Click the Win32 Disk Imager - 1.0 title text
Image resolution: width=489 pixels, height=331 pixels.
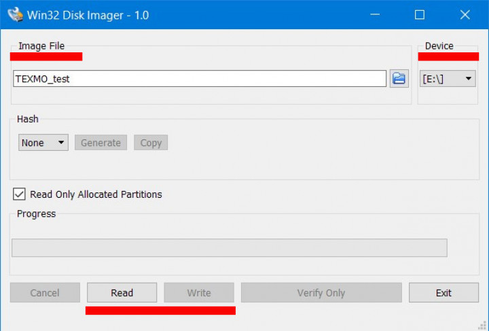coord(88,15)
